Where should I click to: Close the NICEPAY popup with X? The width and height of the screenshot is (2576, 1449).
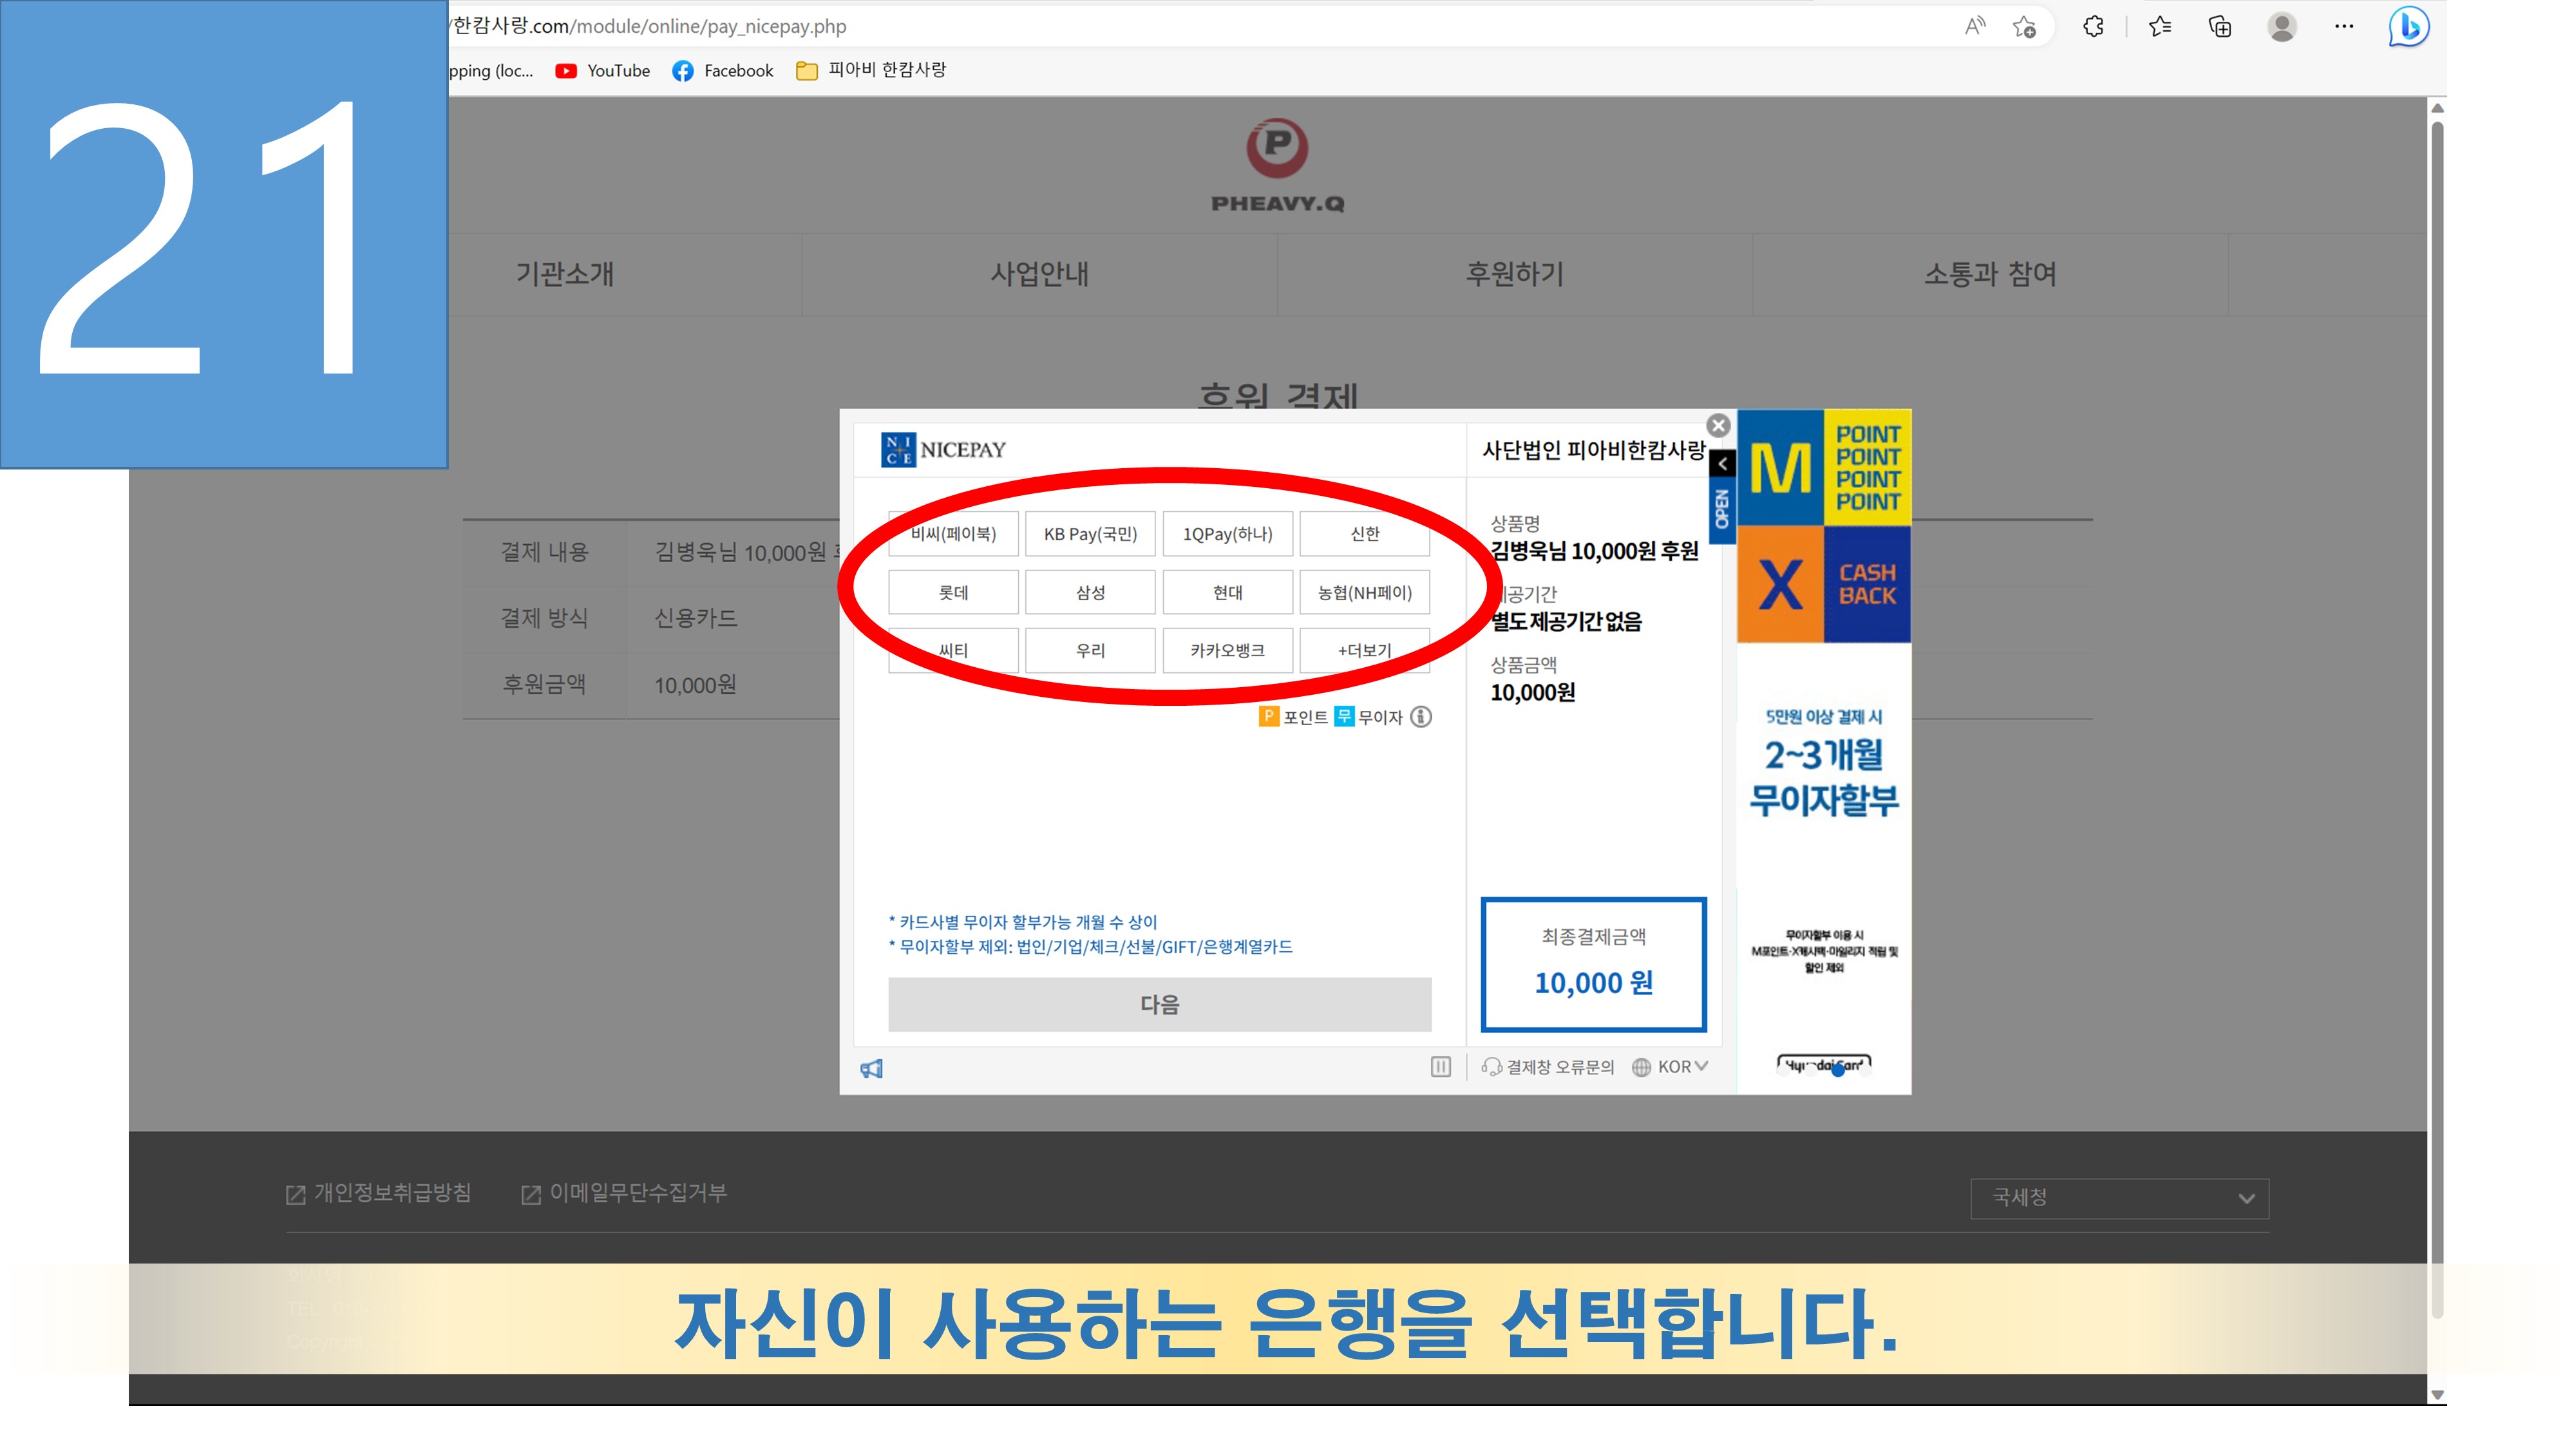coord(1718,426)
